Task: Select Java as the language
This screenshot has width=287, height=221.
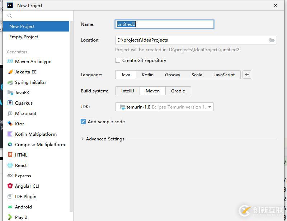Action: tap(126, 75)
